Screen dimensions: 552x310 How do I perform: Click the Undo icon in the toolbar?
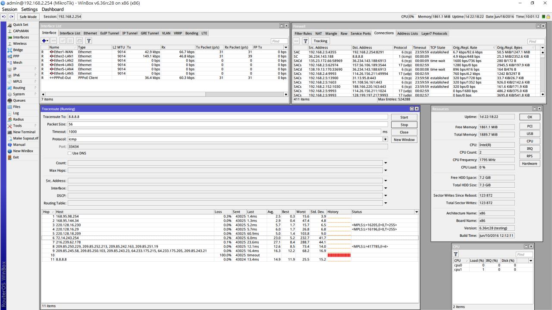(4, 17)
